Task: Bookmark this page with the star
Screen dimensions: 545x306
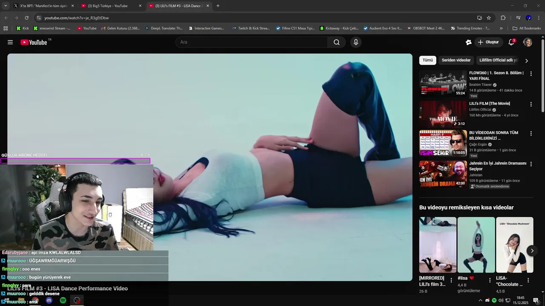Action: pos(489,18)
